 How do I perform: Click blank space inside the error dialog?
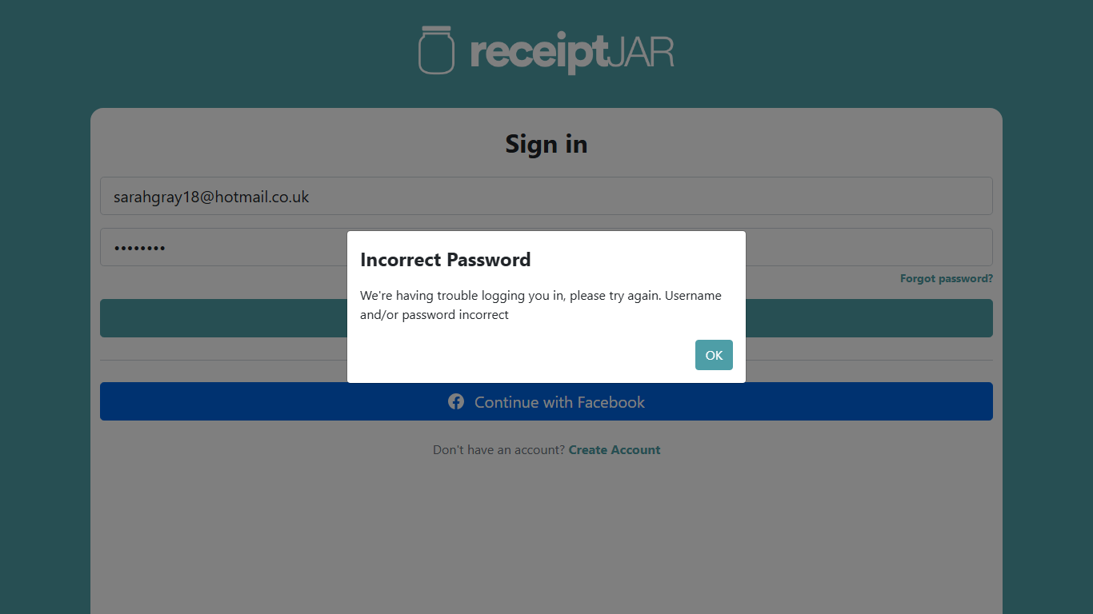pos(520,354)
